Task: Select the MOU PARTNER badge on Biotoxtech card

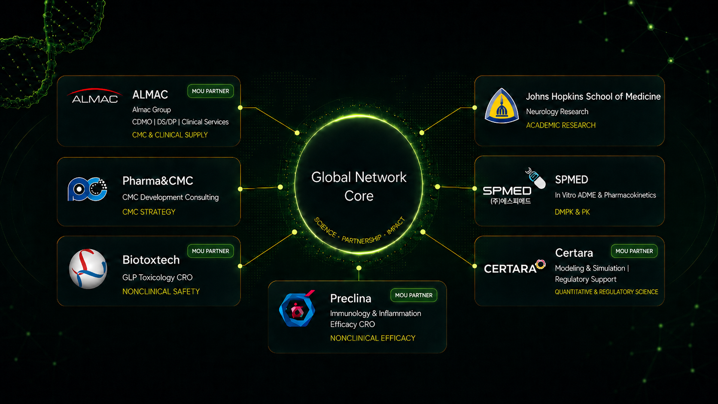Action: tap(210, 251)
